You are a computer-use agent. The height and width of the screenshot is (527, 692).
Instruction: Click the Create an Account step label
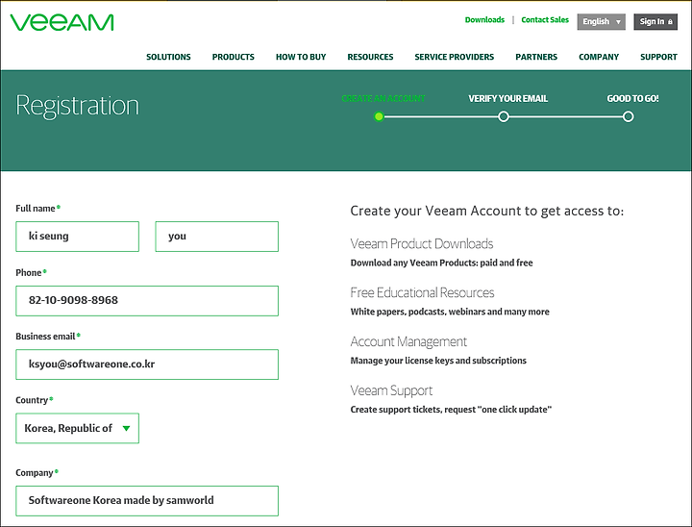click(383, 98)
